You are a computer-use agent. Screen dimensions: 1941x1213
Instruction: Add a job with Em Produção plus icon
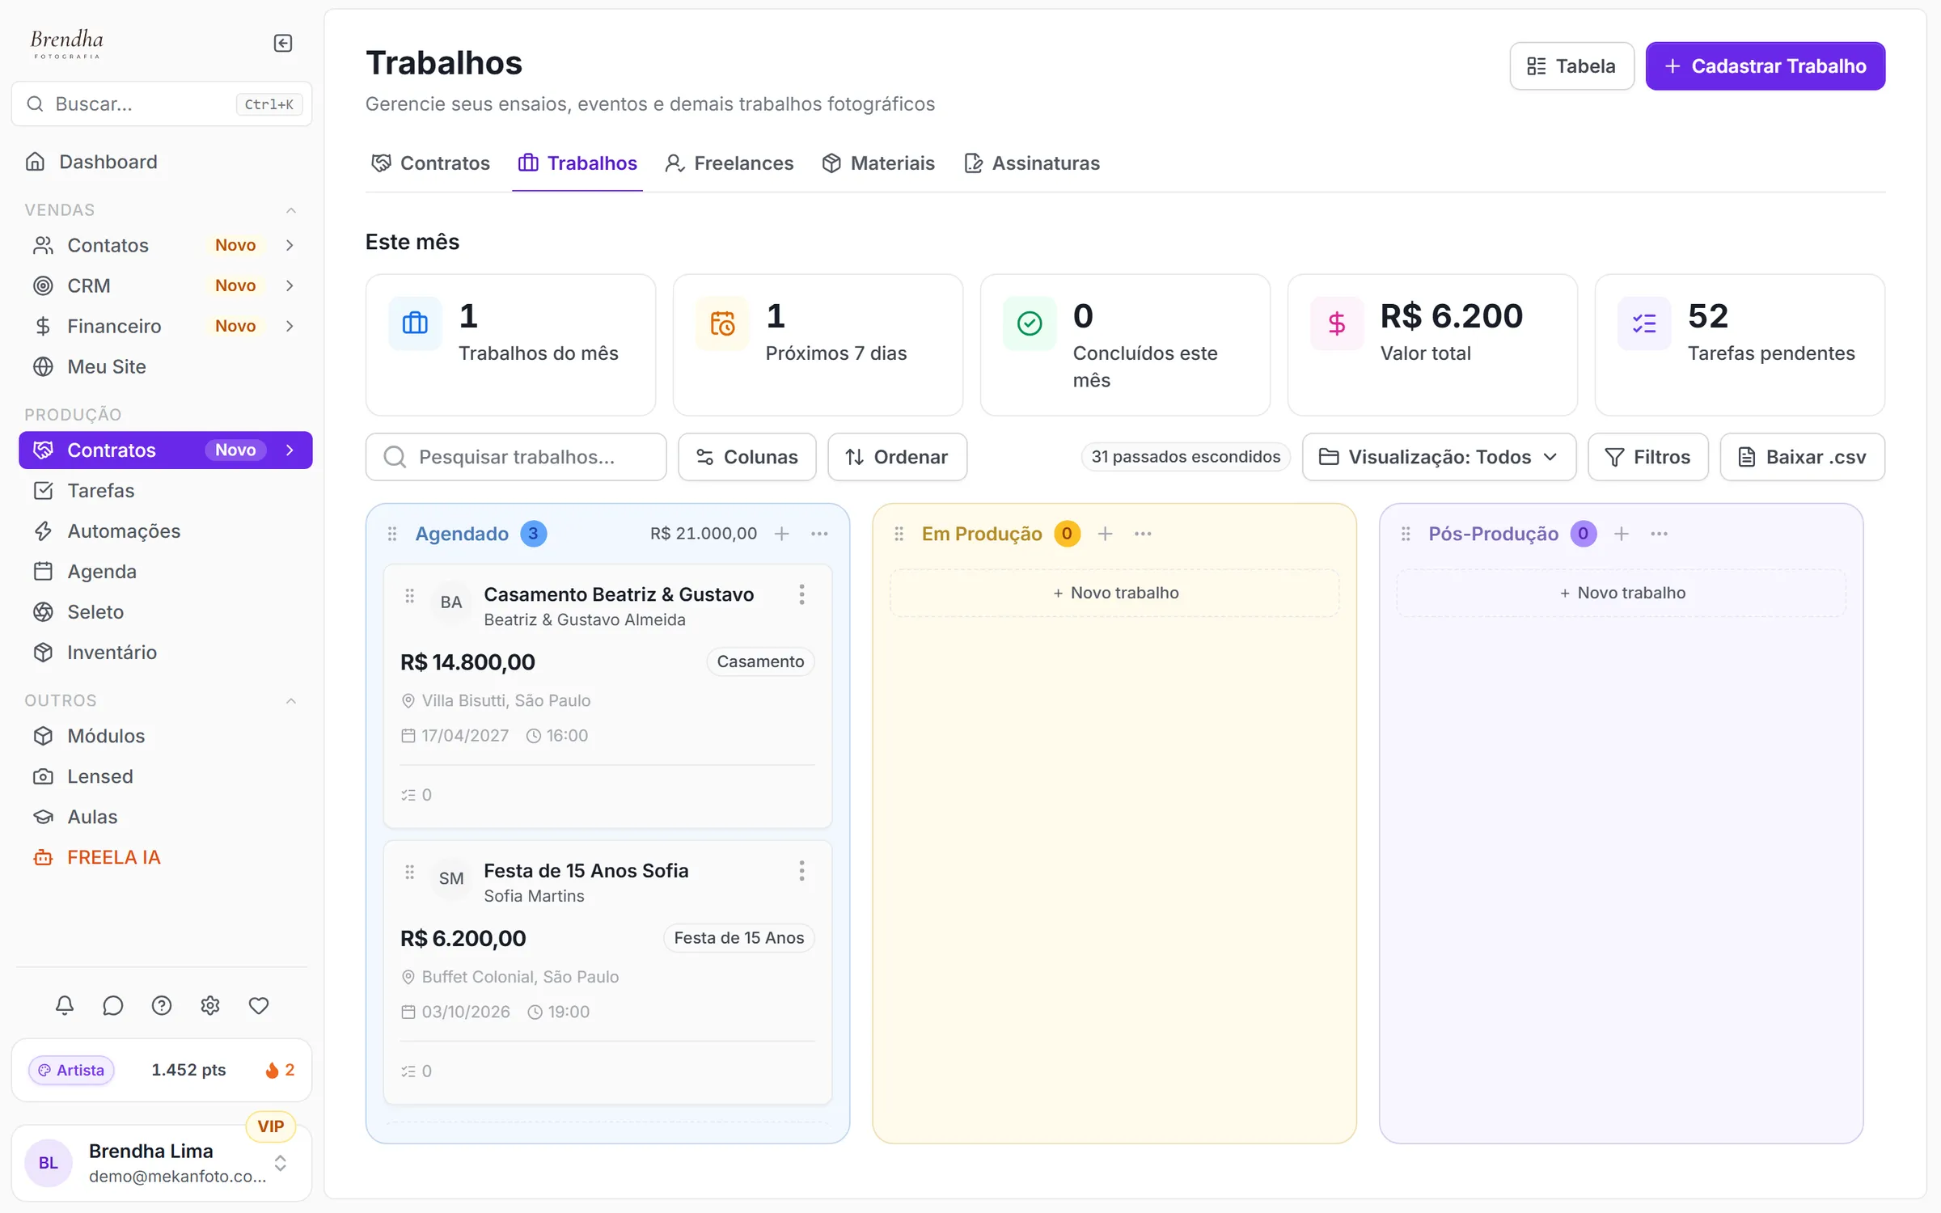click(1105, 534)
